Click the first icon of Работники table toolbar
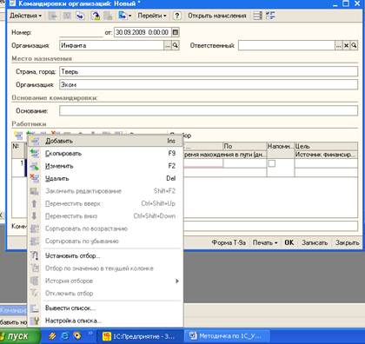The image size is (365, 344). pos(18,135)
